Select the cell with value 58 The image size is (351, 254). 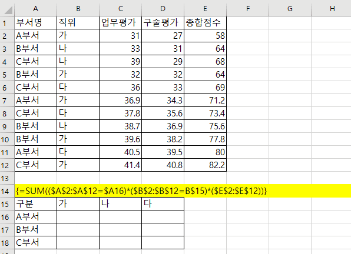pyautogui.click(x=205, y=35)
